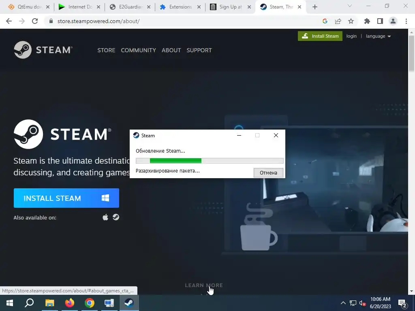
Task: Close the active Steam tab
Action: coord(299,7)
